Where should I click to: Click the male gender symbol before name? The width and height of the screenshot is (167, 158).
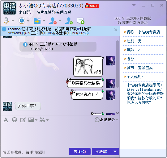tap(20, 6)
